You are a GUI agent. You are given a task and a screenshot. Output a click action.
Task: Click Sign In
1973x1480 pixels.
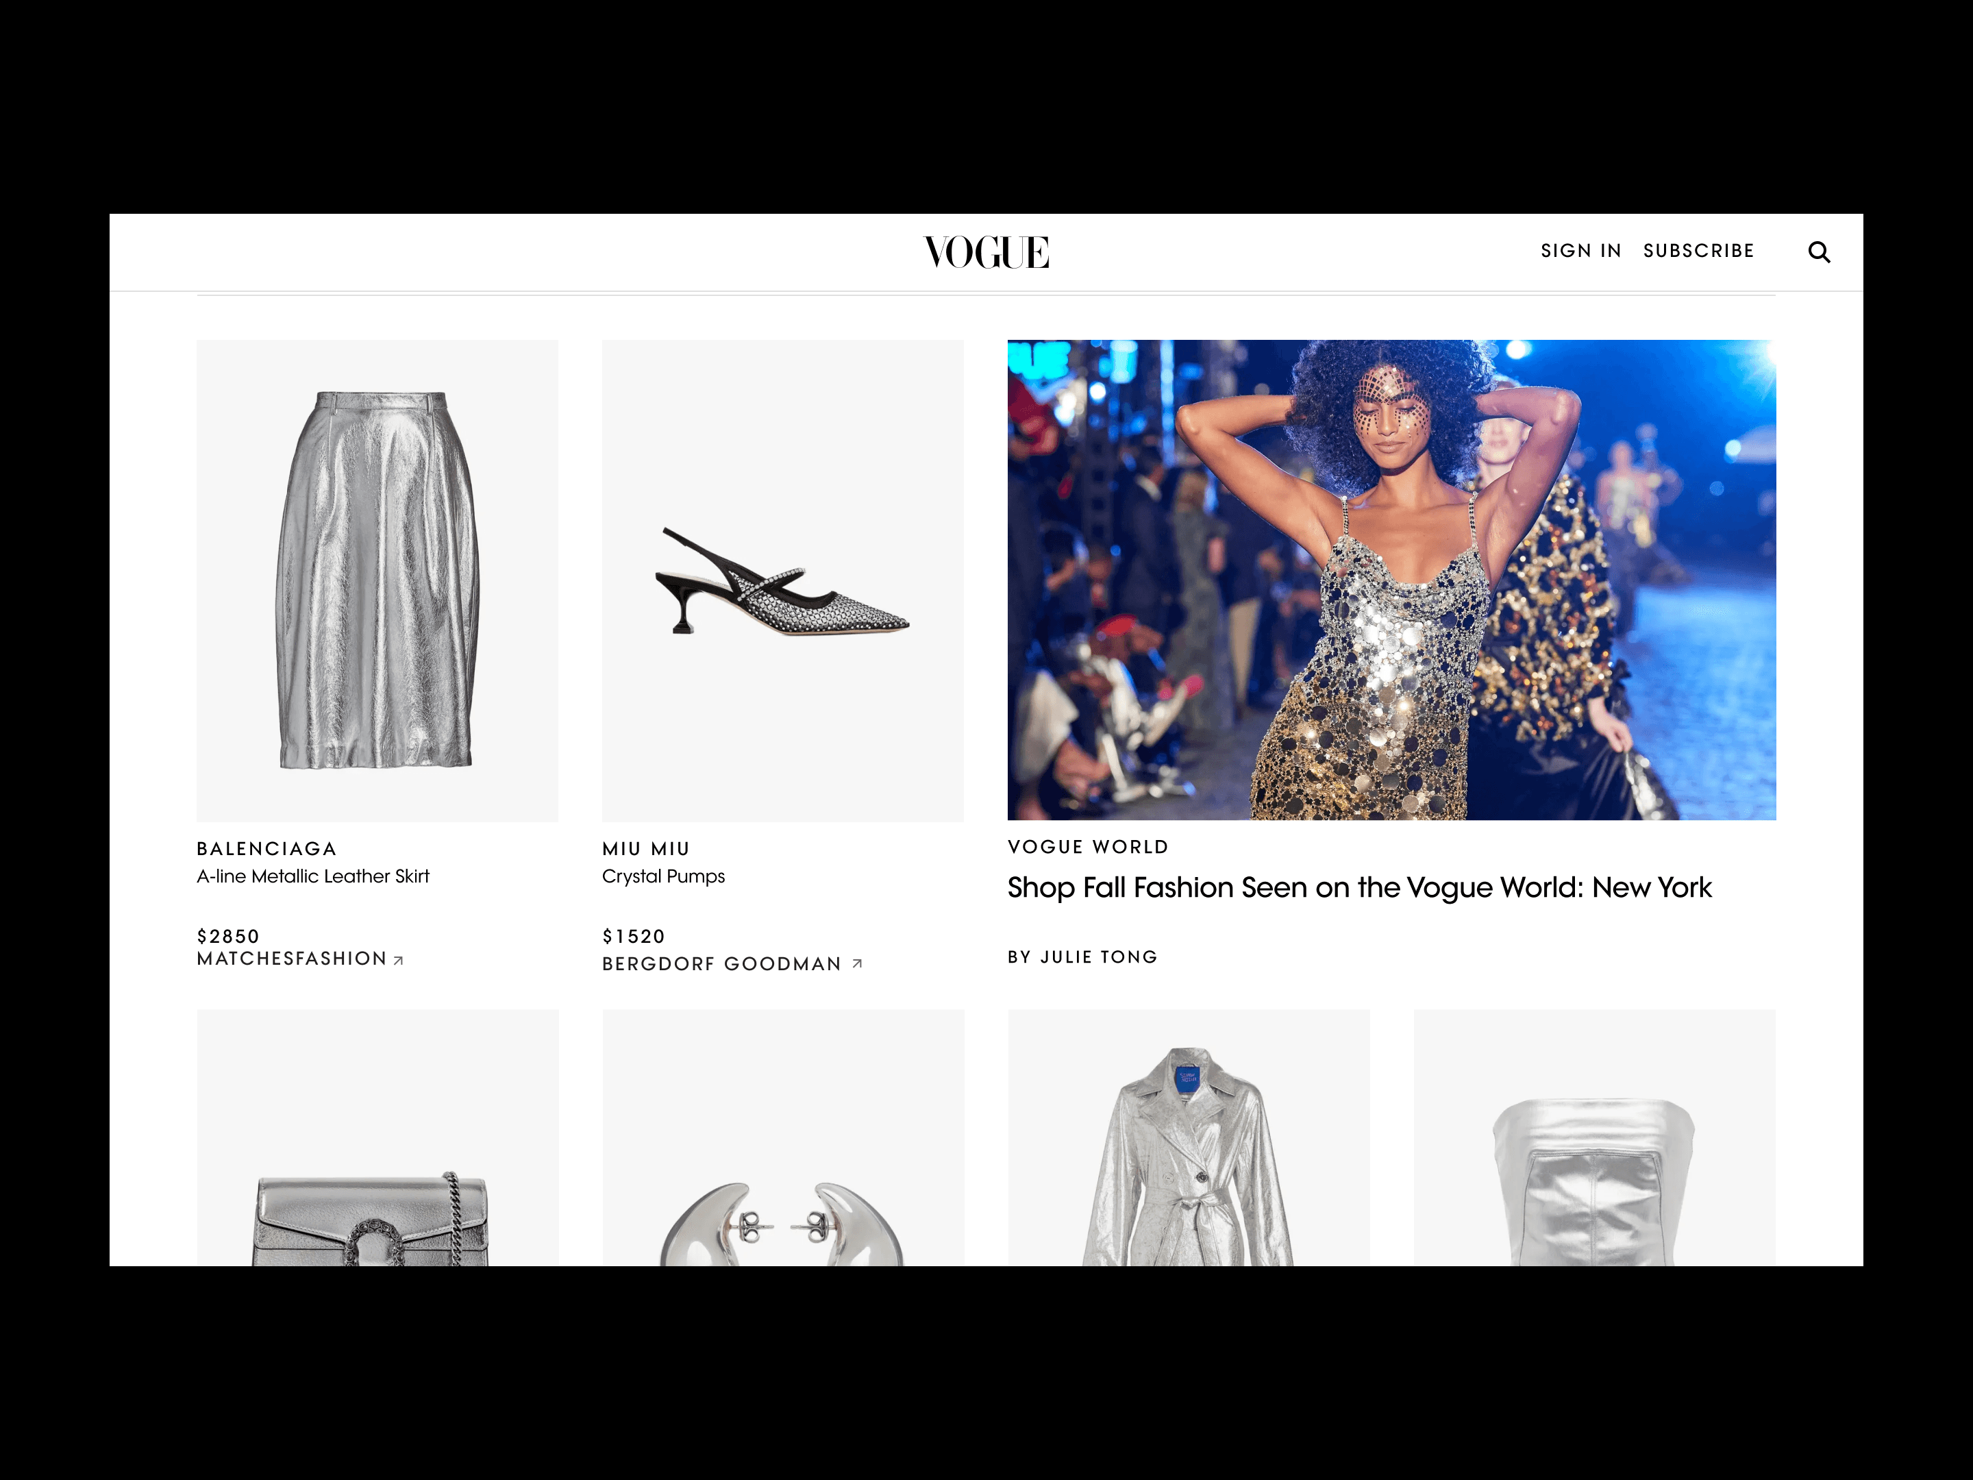click(1580, 251)
